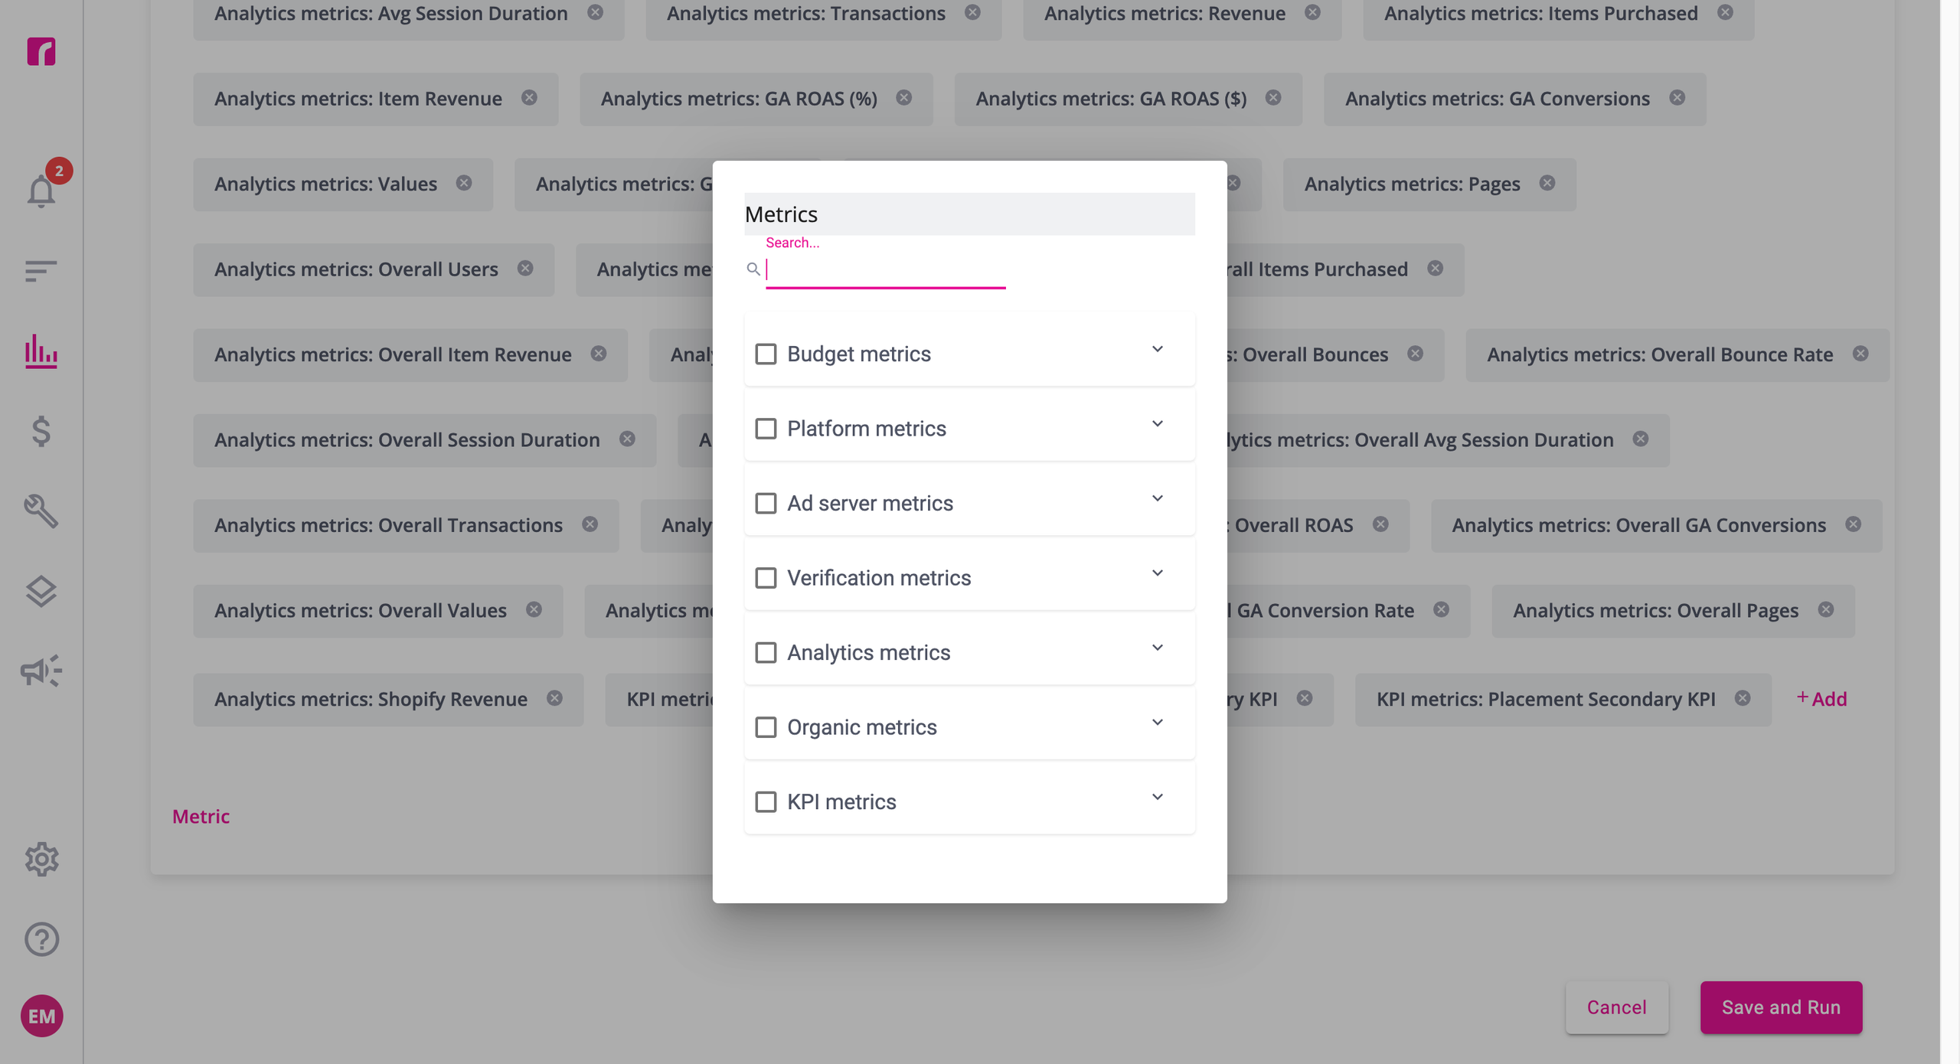This screenshot has height=1064, width=1960.
Task: Open the EM user avatar menu
Action: [41, 1017]
